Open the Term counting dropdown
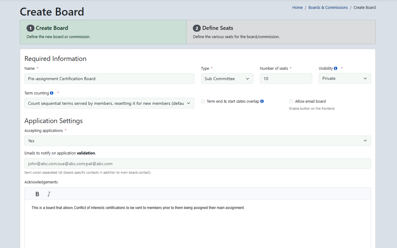397x248 pixels. pos(109,103)
